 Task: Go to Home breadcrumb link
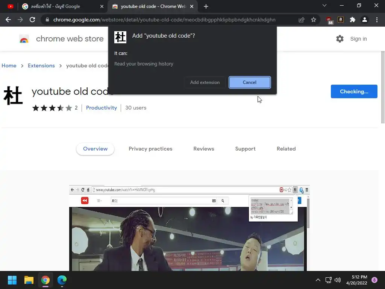pos(9,65)
